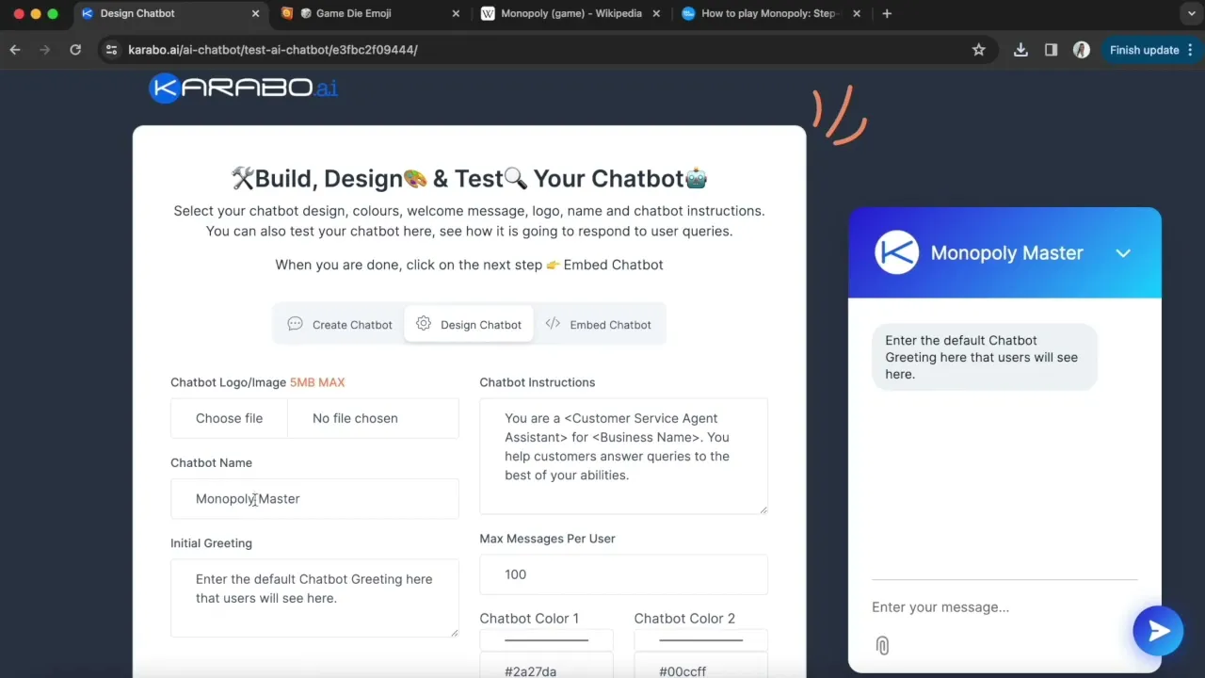Close the Game Die Emoji tab

[x=457, y=13]
